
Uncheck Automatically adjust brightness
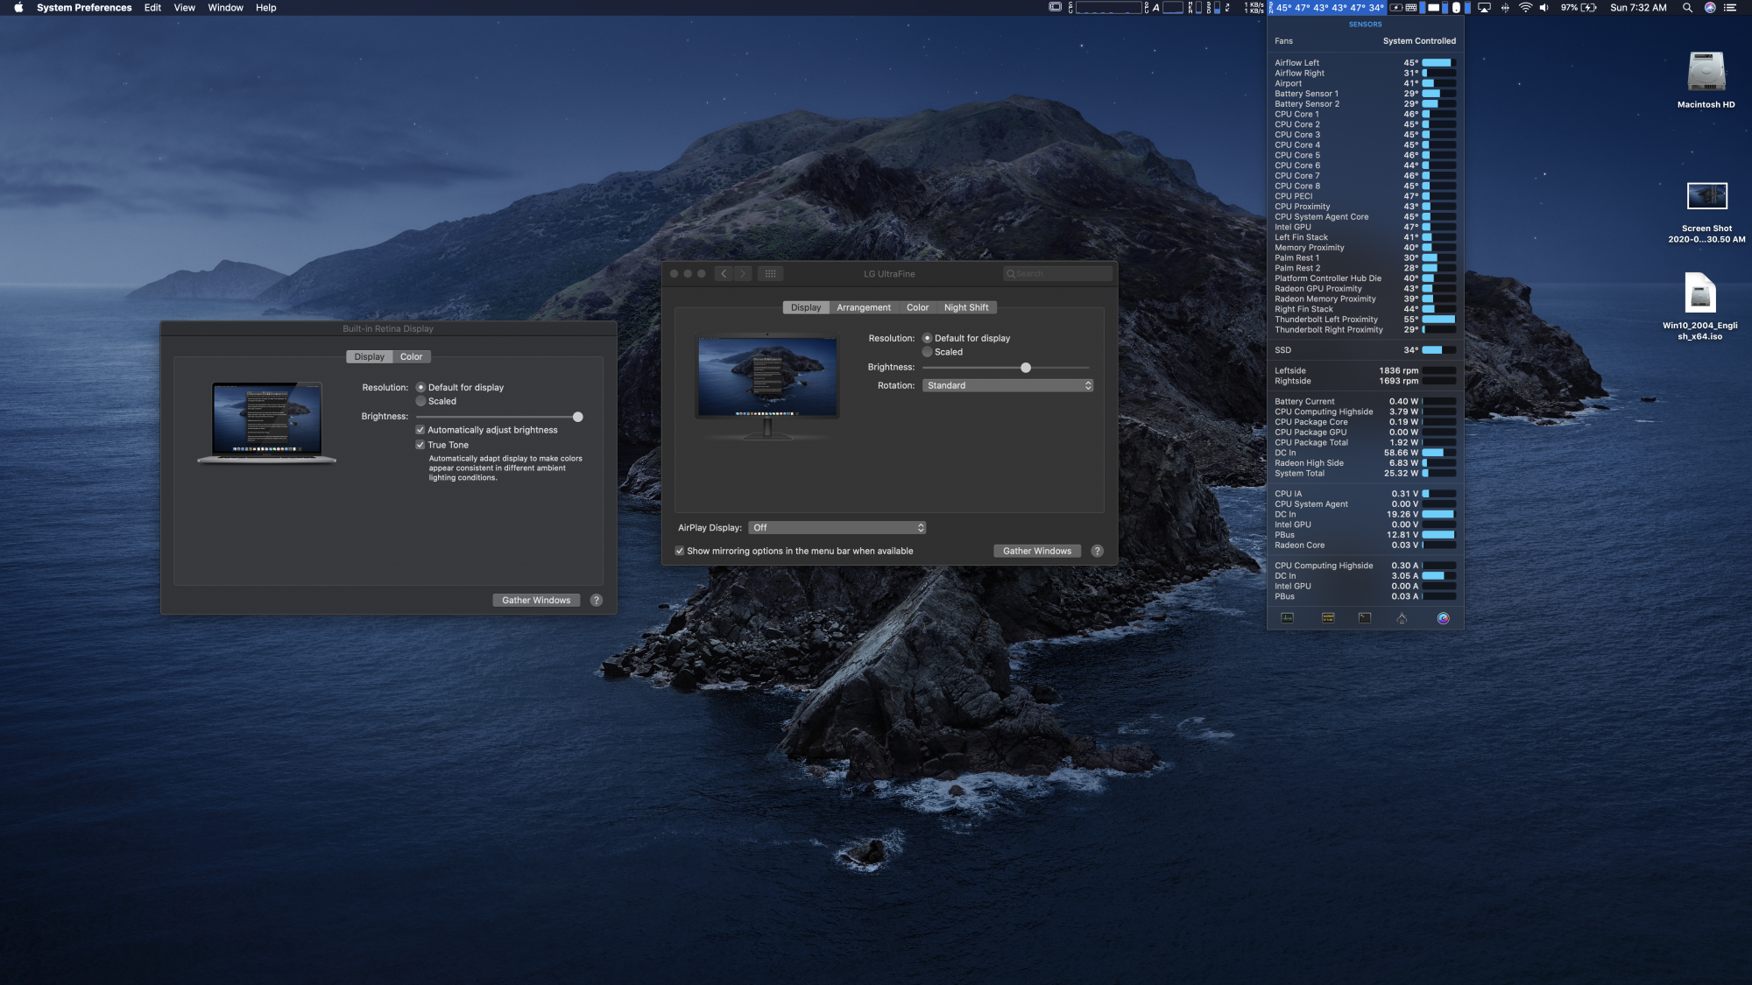(420, 430)
